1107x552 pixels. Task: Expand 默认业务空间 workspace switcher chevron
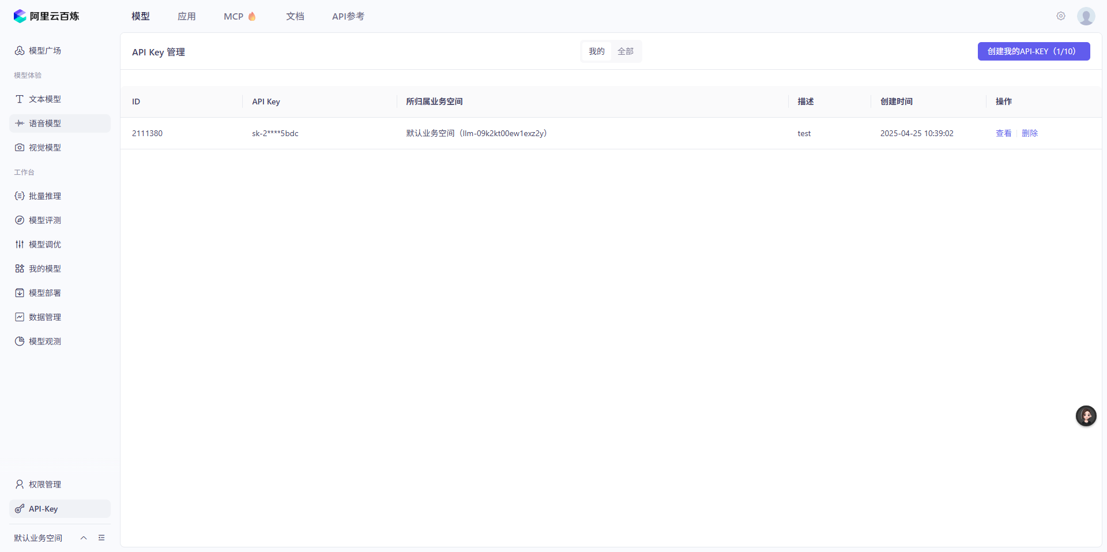tap(84, 538)
